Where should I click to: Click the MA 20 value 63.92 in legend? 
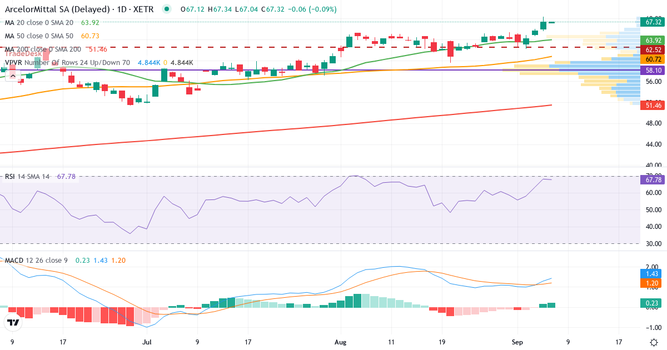(x=90, y=23)
